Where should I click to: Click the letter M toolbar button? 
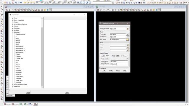74,2
